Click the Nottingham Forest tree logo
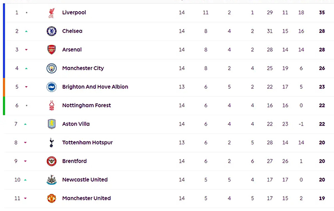This screenshot has width=334, height=211. [52, 105]
